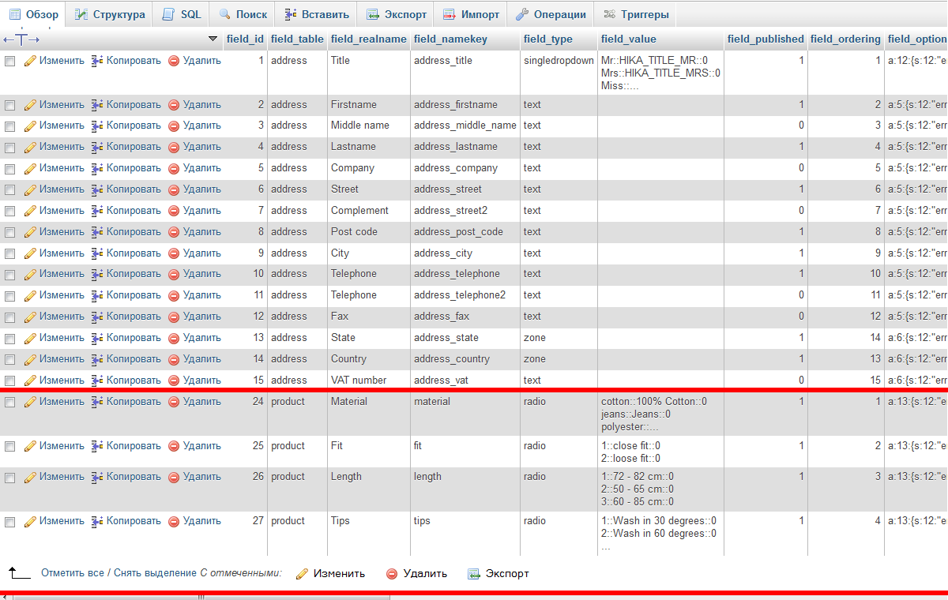The height and width of the screenshot is (600, 948).
Task: Open the Триггеры tab
Action: click(636, 14)
